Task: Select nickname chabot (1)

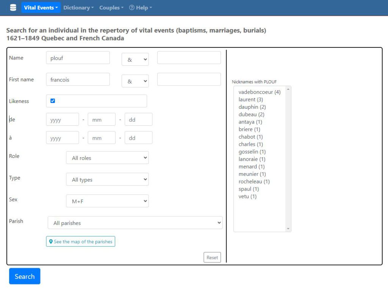Action: coord(251,137)
